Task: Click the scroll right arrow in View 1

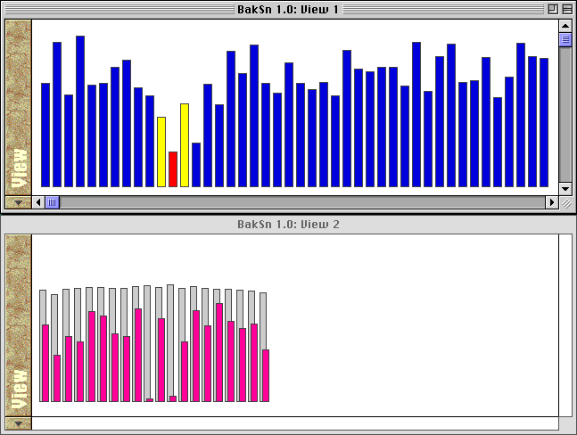Action: pyautogui.click(x=551, y=202)
